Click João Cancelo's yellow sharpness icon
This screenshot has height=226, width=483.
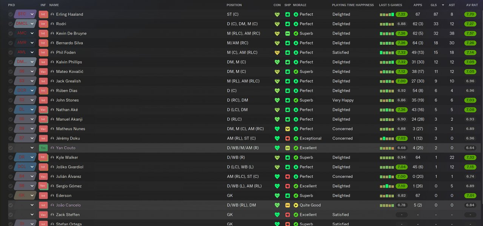click(x=288, y=205)
